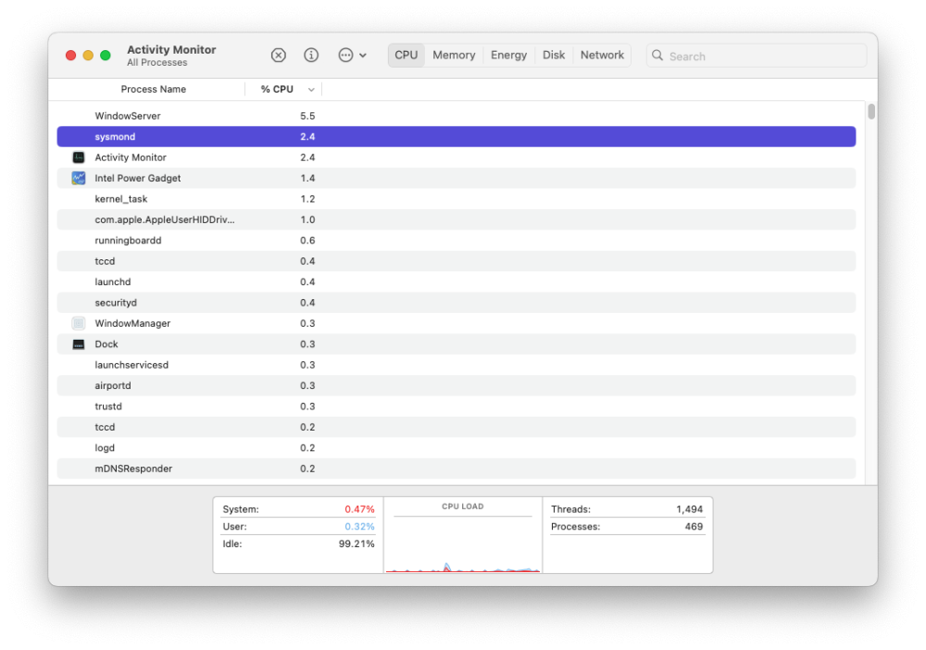Select the mDNSResponder process row
Image resolution: width=926 pixels, height=650 pixels.
point(456,469)
